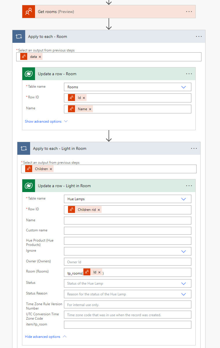The image size is (220, 348).
Task: Open the Status Reason dropdown
Action: coord(183,294)
